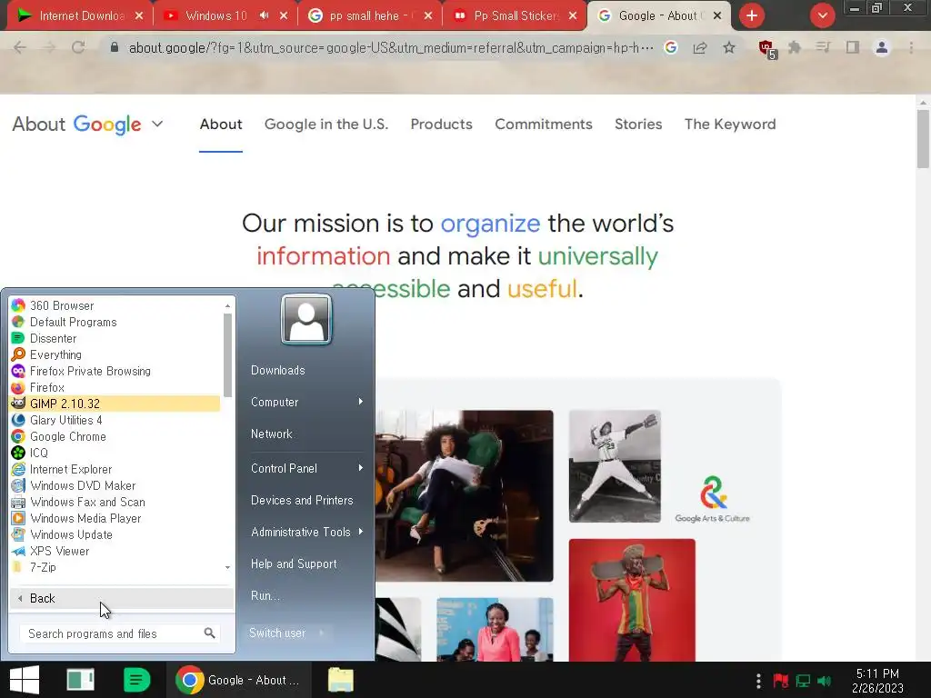Expand the Computer submenu arrow

pos(360,402)
